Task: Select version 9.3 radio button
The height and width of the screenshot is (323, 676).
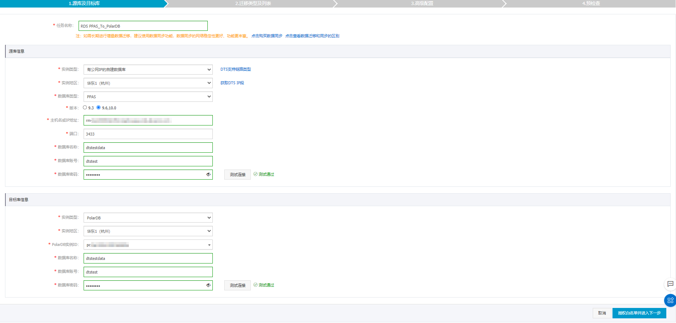Action: 85,108
